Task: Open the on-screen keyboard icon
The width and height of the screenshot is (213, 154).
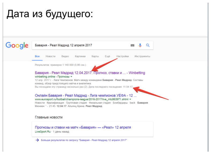Action: (x=132, y=45)
